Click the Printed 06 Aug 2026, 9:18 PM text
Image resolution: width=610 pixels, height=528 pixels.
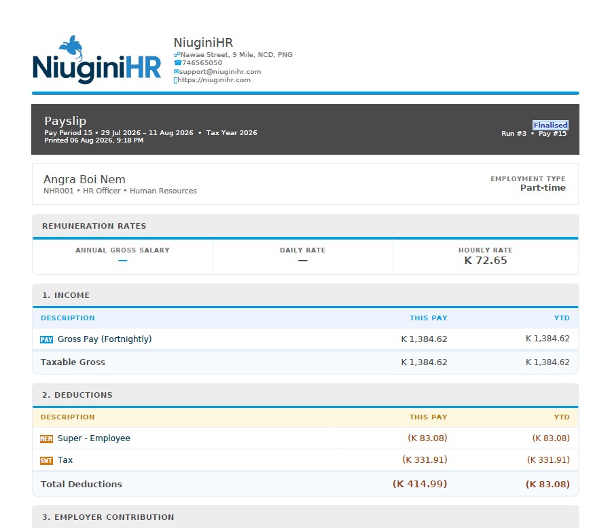[94, 140]
